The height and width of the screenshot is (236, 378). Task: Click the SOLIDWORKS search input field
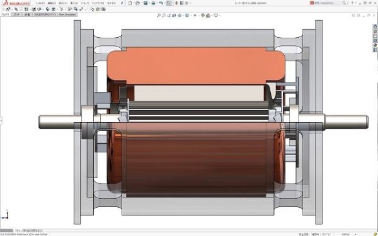[328, 3]
